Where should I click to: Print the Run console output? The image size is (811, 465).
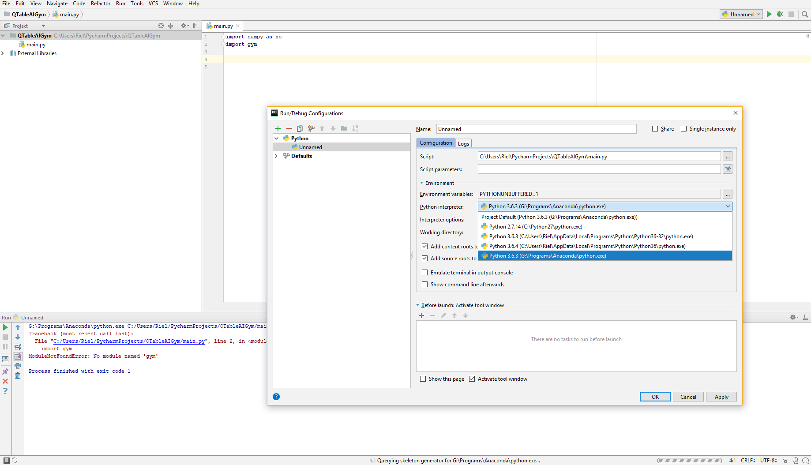tap(18, 366)
